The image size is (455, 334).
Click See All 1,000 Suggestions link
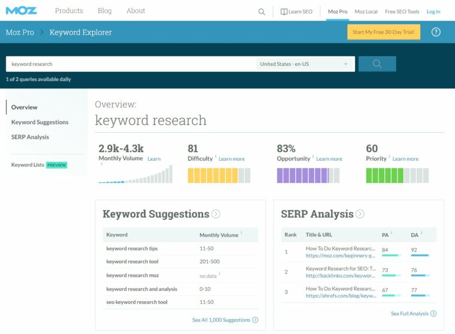tap(221, 320)
